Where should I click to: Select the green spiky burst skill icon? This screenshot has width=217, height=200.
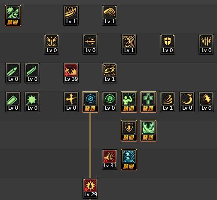(32, 102)
